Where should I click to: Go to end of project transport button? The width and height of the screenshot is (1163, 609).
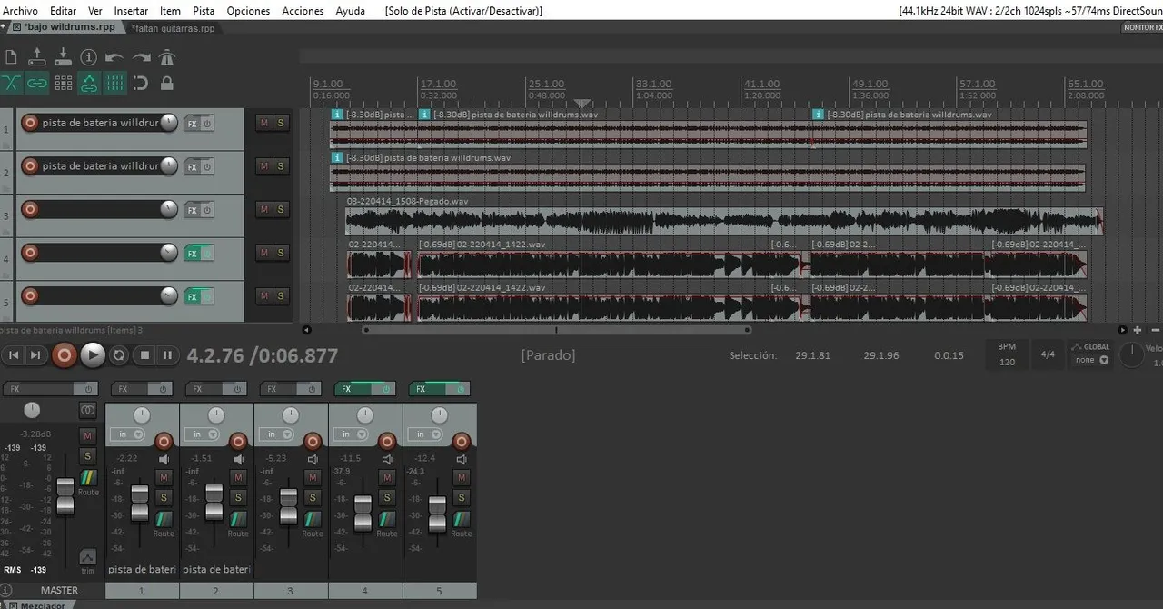point(35,355)
